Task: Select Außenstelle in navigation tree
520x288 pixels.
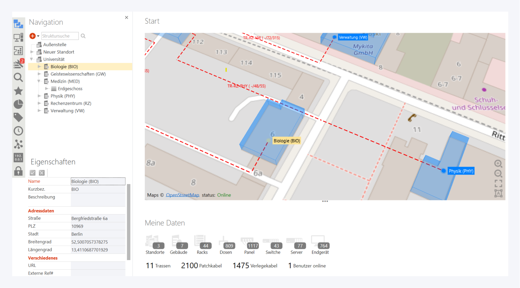Action: (55, 45)
